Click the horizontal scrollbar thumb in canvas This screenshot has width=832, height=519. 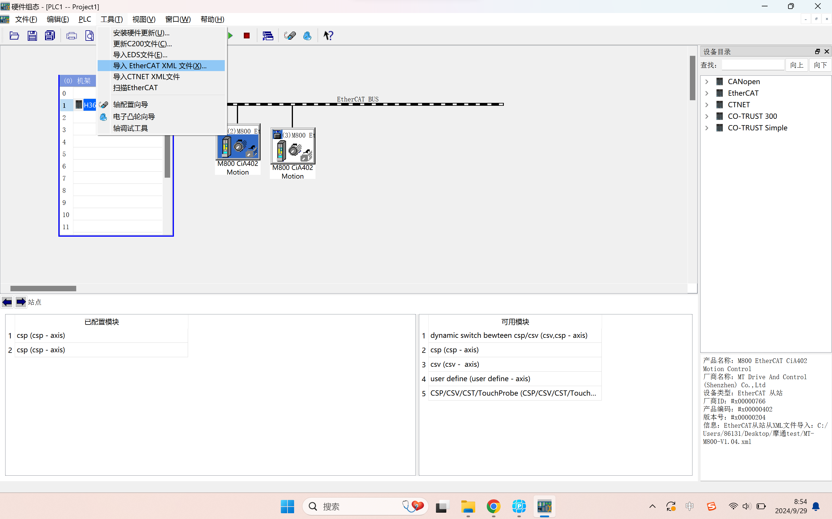pos(43,288)
